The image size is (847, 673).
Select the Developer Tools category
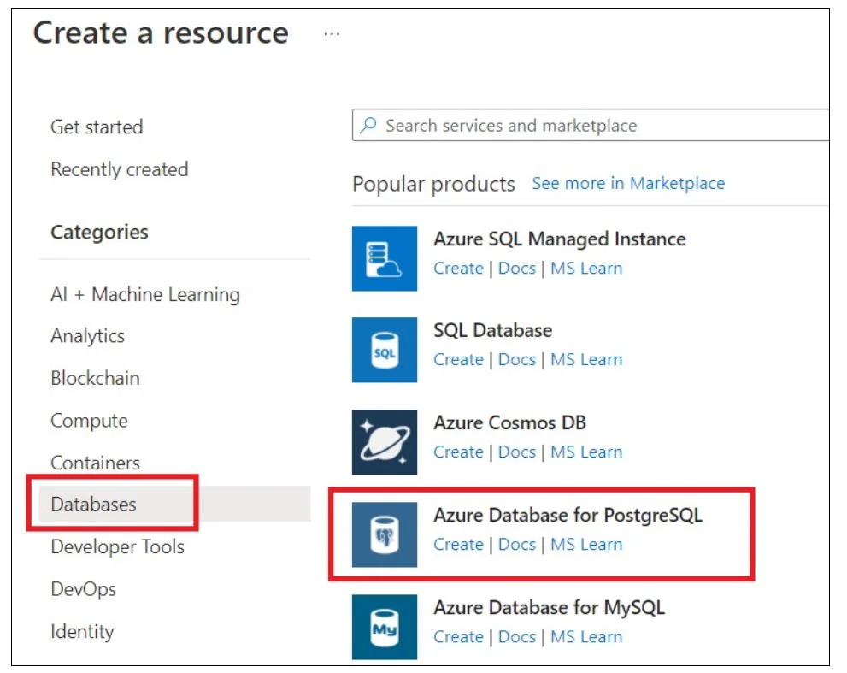coord(117,546)
